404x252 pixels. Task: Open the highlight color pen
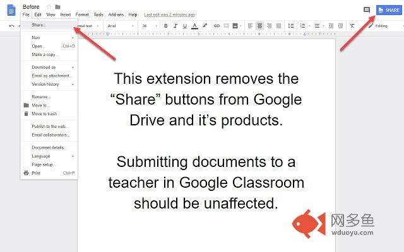(205, 25)
